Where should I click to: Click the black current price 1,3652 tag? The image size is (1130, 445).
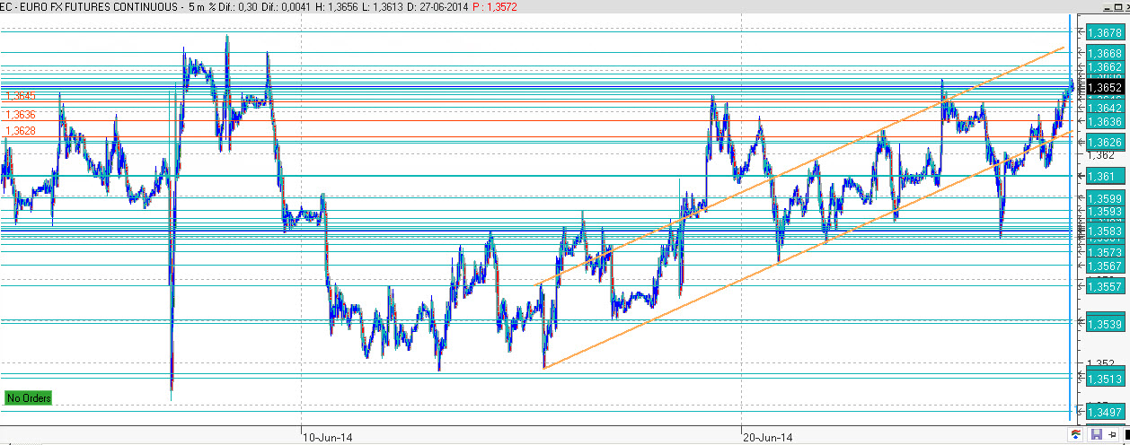(1104, 88)
